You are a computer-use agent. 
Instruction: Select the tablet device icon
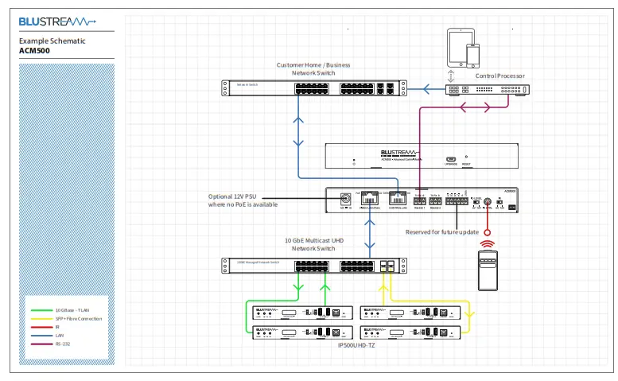(x=459, y=47)
